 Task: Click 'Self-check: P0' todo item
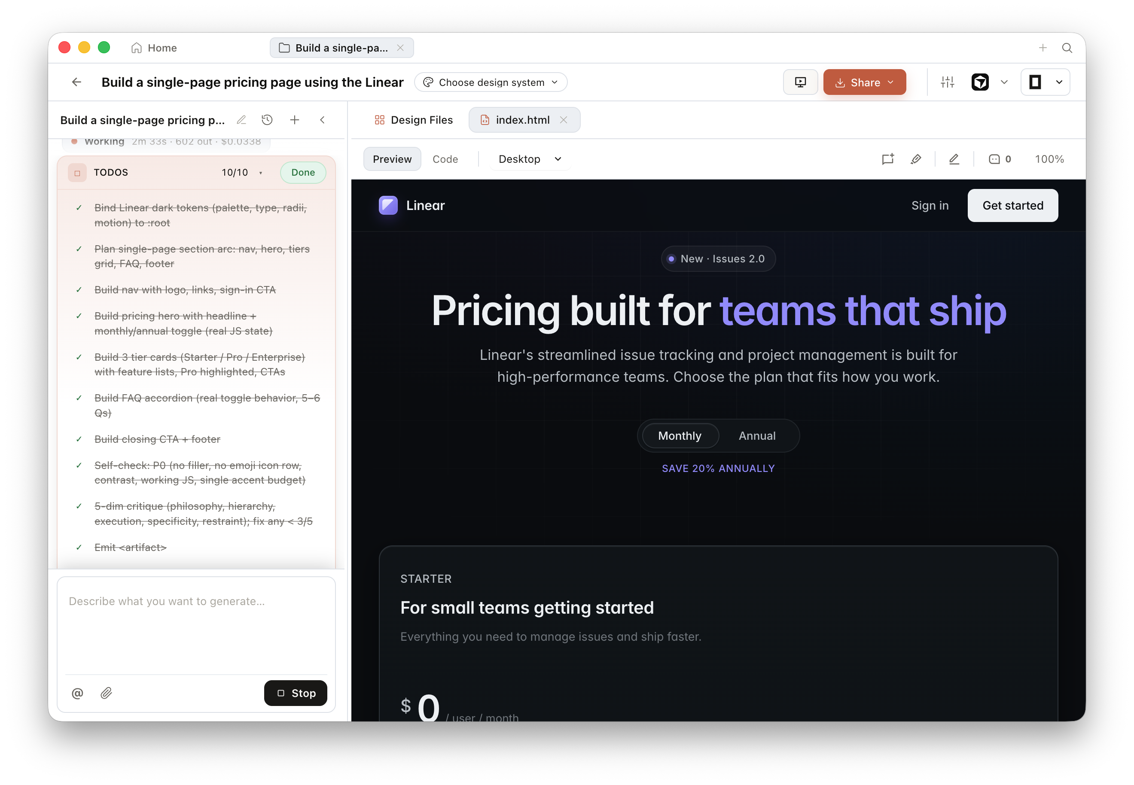(200, 473)
